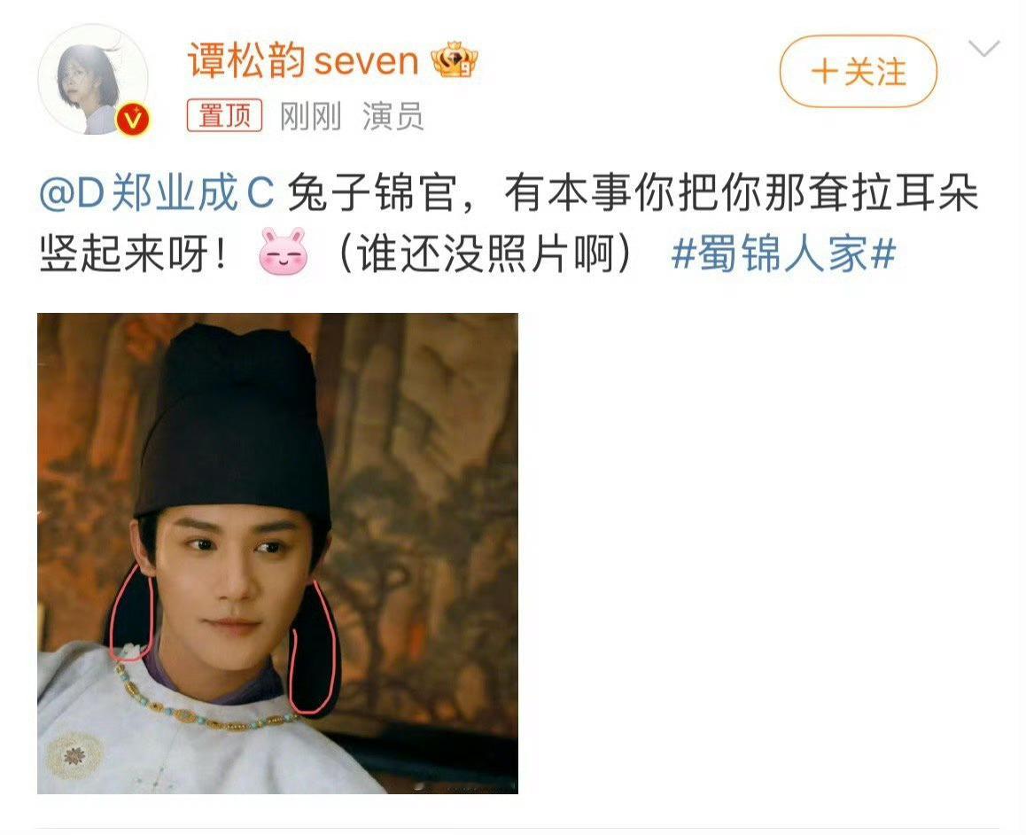1026x835 pixels.
Task: Click the embroidered emblem on robe
Action: tap(74, 756)
